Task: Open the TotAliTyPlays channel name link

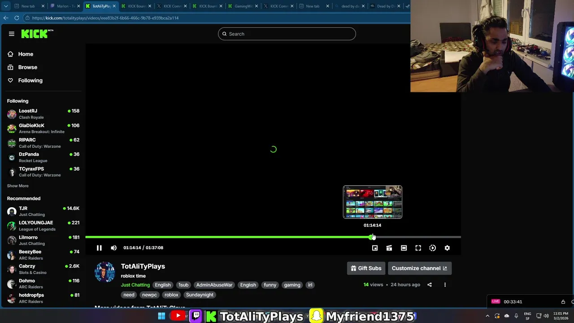Action: pyautogui.click(x=143, y=266)
